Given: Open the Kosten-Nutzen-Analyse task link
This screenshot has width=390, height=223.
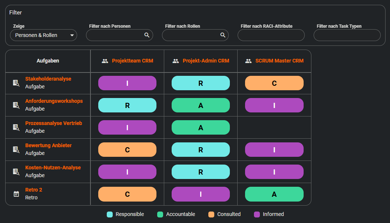Looking at the screenshot, I should 53,168.
